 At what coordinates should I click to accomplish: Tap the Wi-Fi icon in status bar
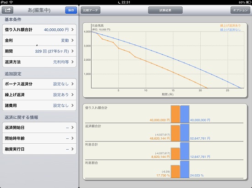11,2
